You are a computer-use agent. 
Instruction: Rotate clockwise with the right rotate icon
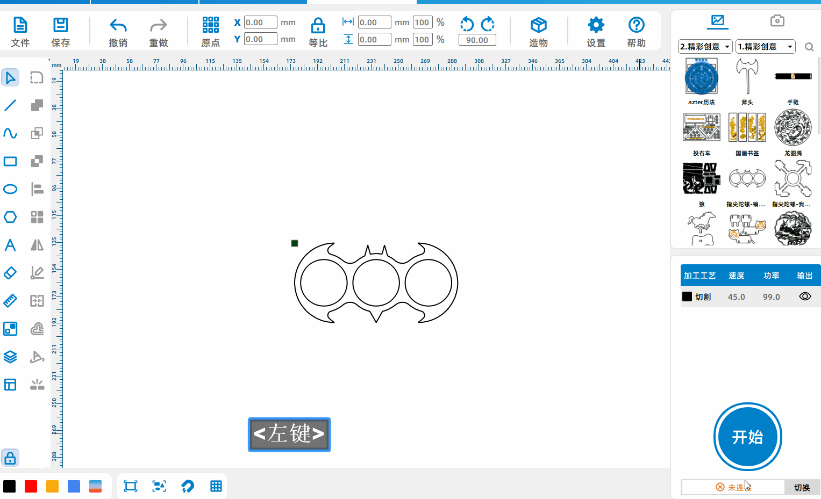pyautogui.click(x=488, y=24)
